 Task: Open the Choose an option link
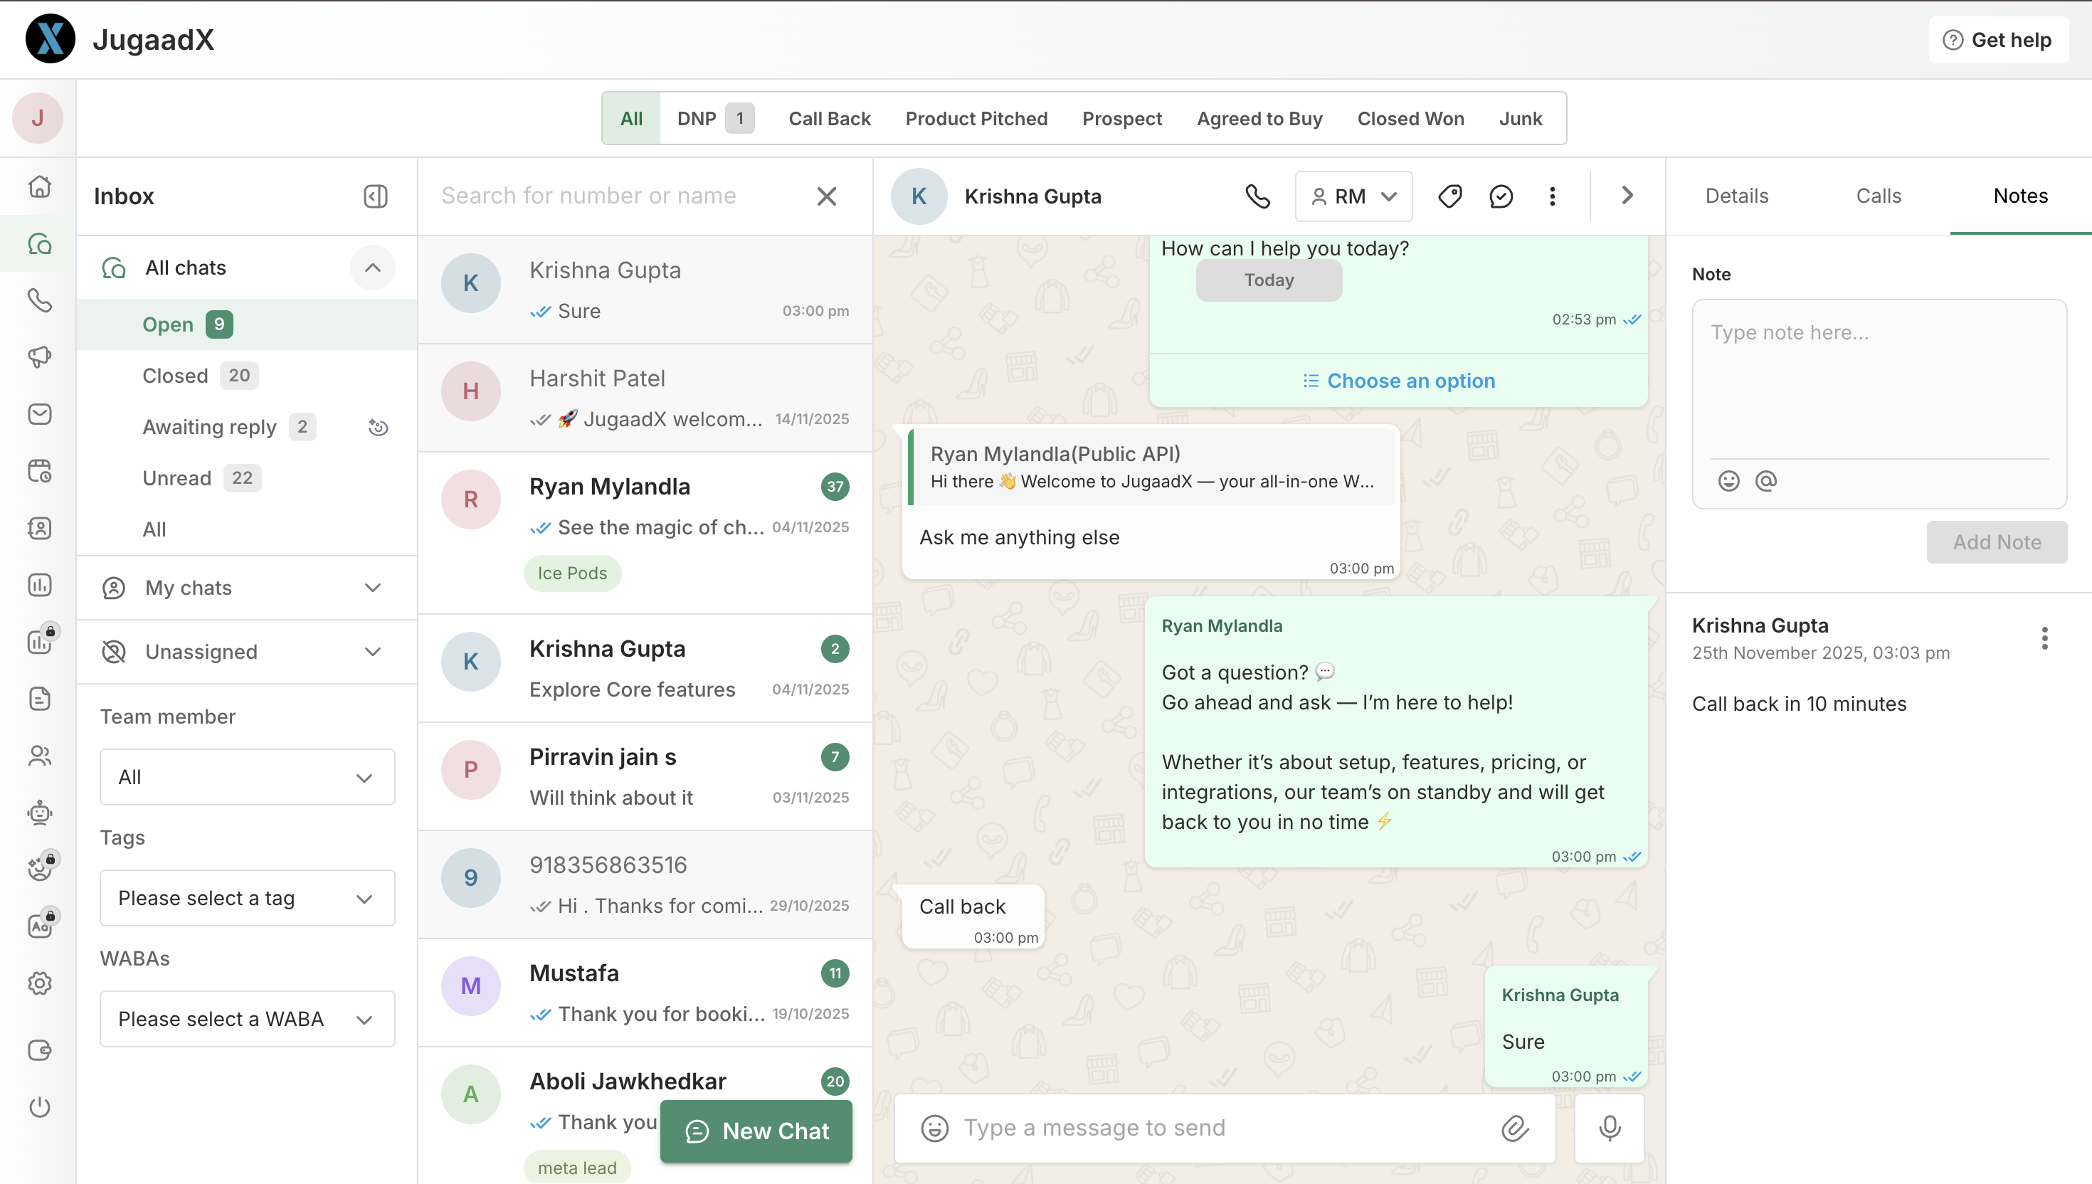pos(1398,381)
